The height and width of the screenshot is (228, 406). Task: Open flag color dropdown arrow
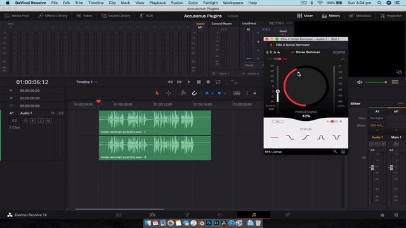[213, 94]
